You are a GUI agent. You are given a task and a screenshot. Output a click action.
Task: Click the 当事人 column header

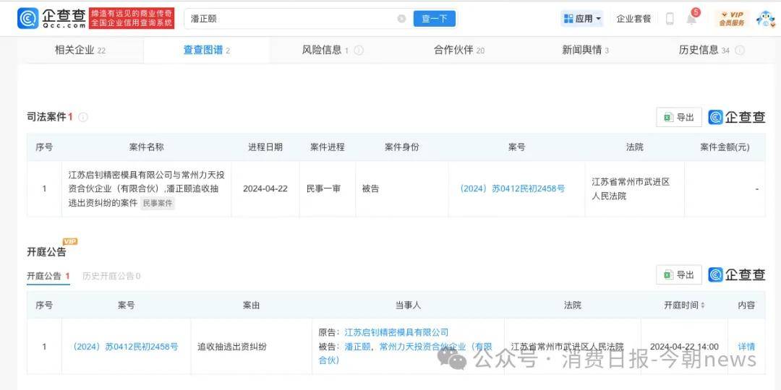408,305
